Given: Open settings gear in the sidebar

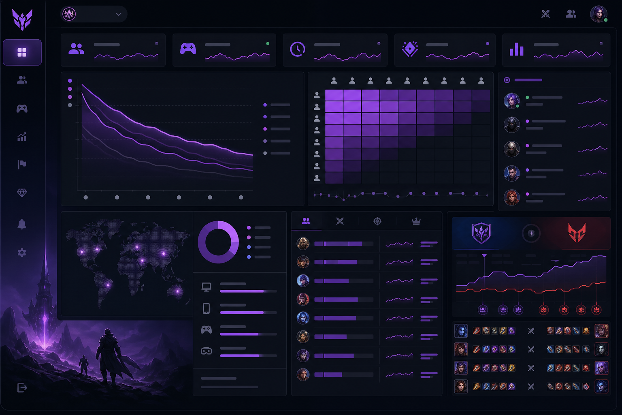Looking at the screenshot, I should click(x=22, y=253).
